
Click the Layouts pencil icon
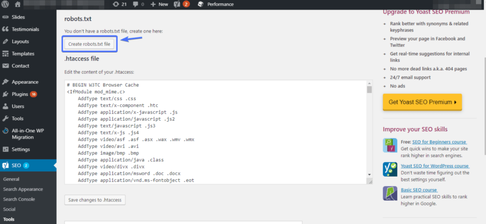5,42
